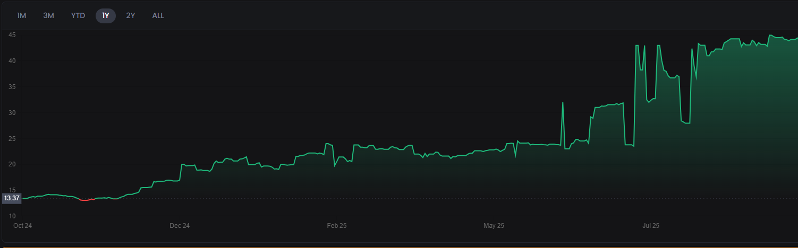Image resolution: width=798 pixels, height=248 pixels.
Task: Select the 1M time range
Action: (22, 16)
